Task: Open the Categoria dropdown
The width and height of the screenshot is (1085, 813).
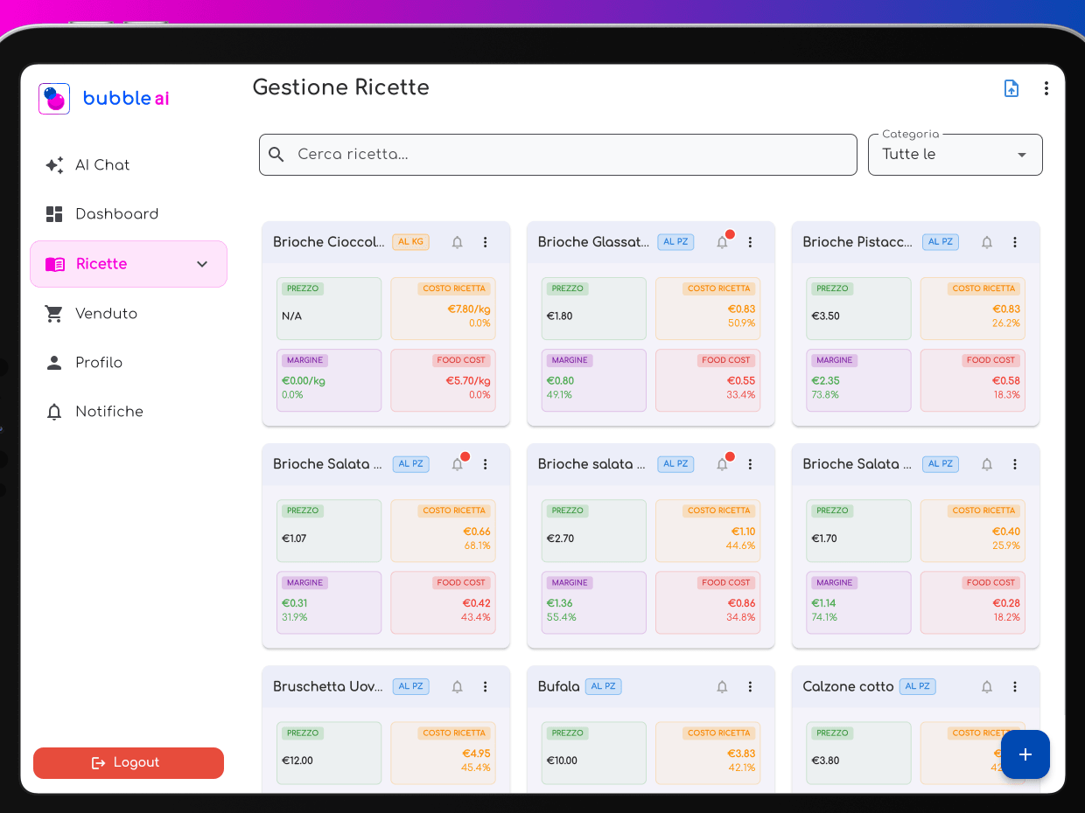Action: (x=955, y=155)
